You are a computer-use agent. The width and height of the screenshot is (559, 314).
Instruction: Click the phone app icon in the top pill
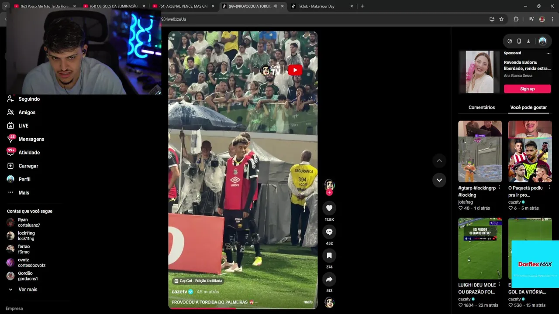coord(519,41)
